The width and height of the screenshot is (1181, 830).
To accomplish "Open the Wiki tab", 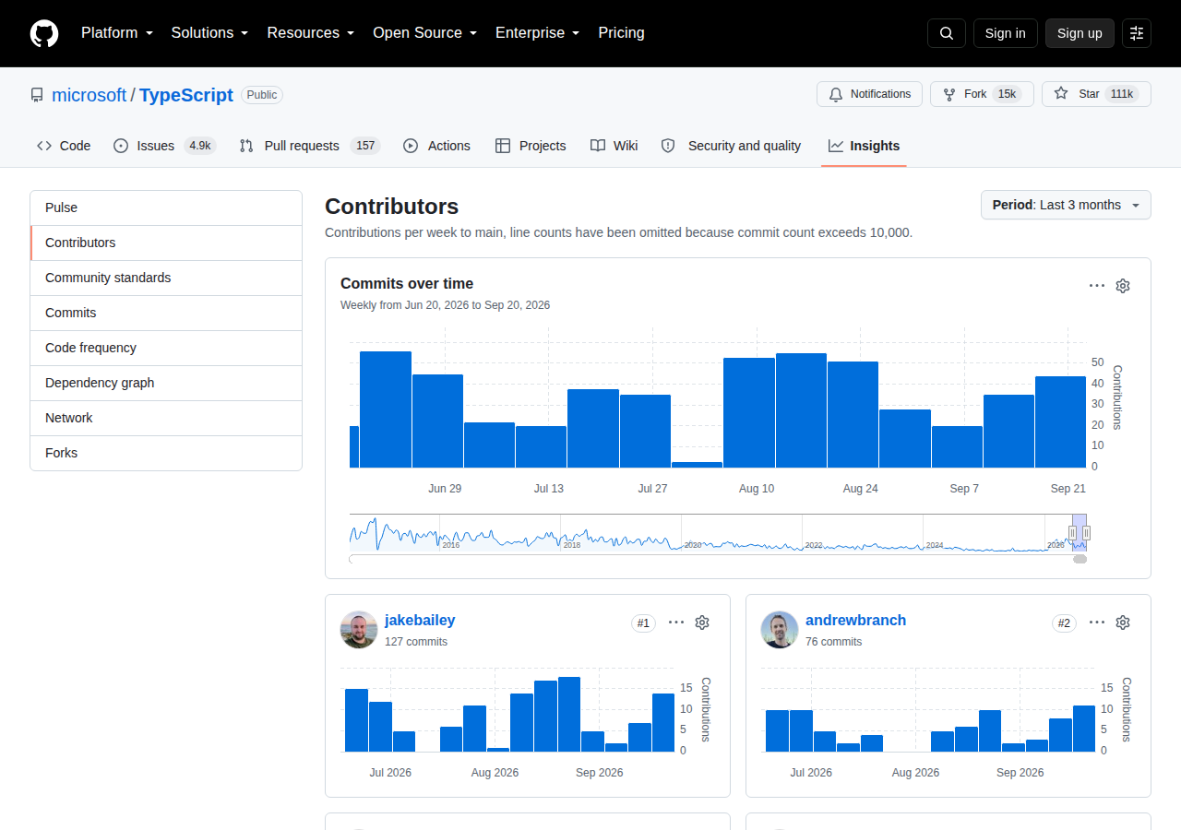I will coord(614,146).
